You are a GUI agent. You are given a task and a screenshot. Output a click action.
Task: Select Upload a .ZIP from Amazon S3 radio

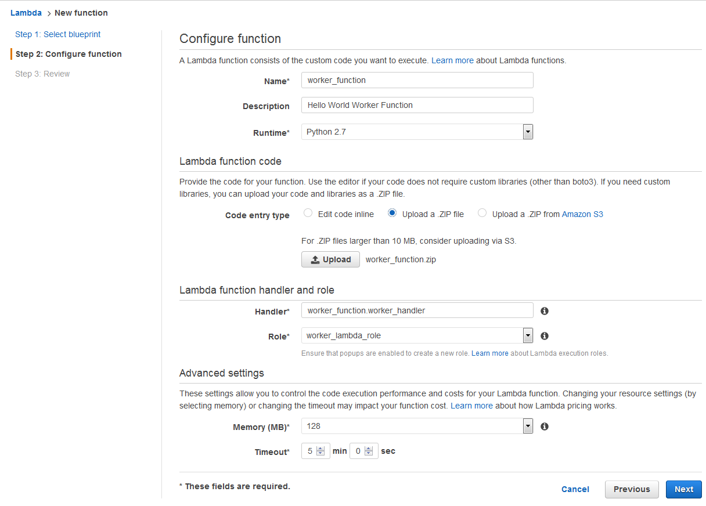click(482, 214)
